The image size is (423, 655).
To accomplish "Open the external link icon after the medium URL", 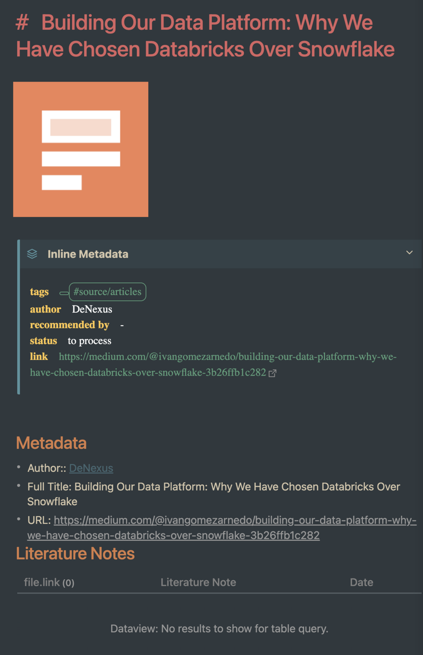I will coord(272,373).
